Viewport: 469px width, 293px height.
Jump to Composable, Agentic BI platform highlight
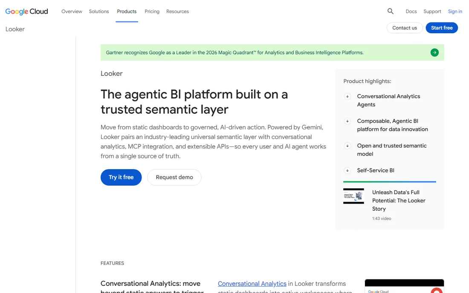[392, 125]
